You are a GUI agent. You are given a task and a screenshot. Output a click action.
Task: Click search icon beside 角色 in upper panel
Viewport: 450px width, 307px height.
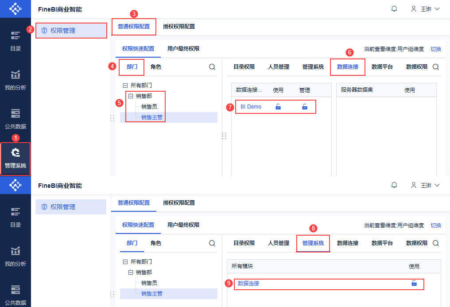(x=212, y=67)
